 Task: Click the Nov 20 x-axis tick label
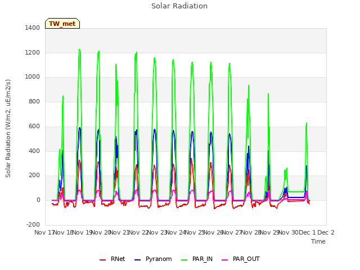pos(101,232)
